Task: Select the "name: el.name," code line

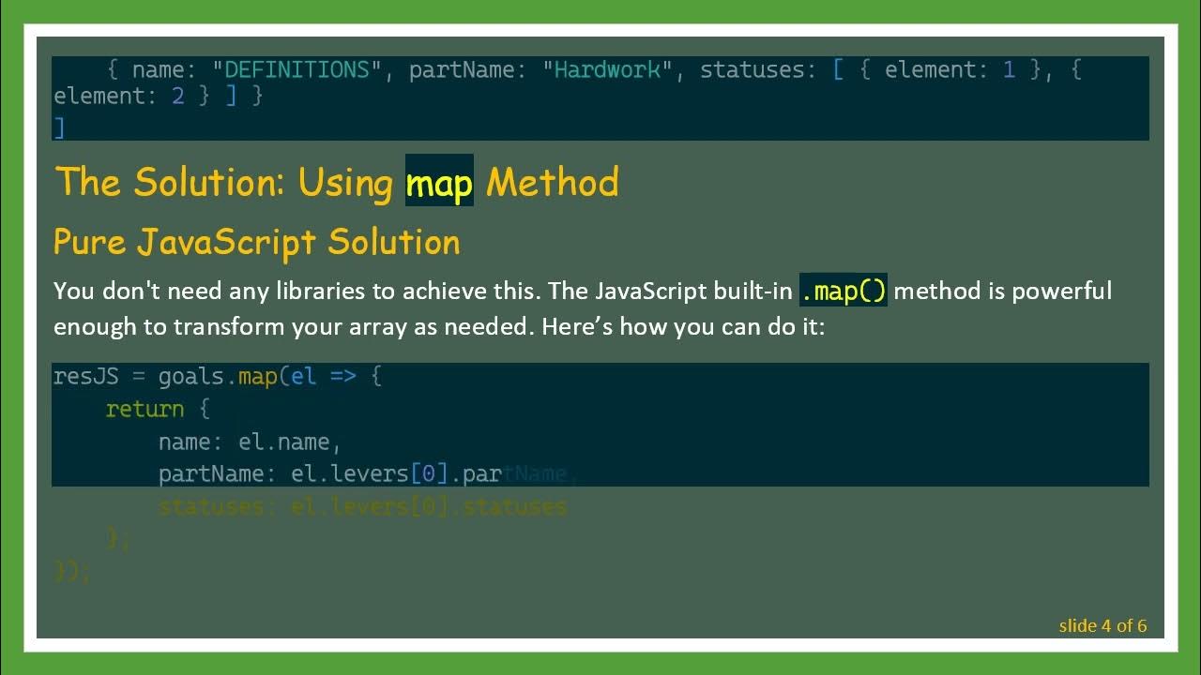Action: [250, 442]
